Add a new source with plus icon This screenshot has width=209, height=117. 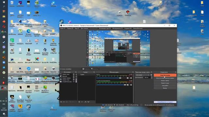tap(61, 102)
